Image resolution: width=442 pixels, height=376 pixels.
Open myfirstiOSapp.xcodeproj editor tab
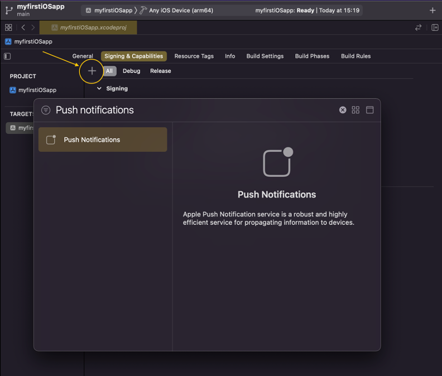coord(88,27)
